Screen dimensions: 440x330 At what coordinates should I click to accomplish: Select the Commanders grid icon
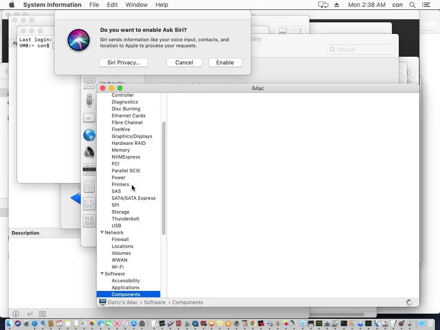pyautogui.click(x=89, y=186)
